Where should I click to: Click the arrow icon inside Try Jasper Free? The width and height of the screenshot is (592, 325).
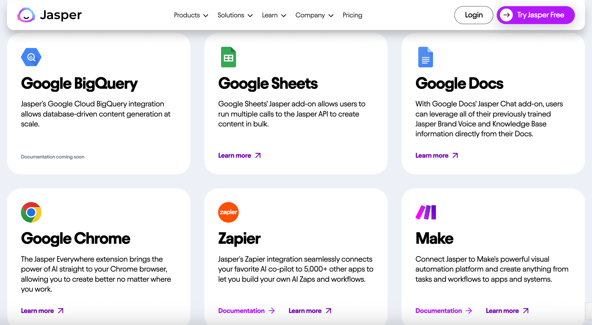click(507, 15)
